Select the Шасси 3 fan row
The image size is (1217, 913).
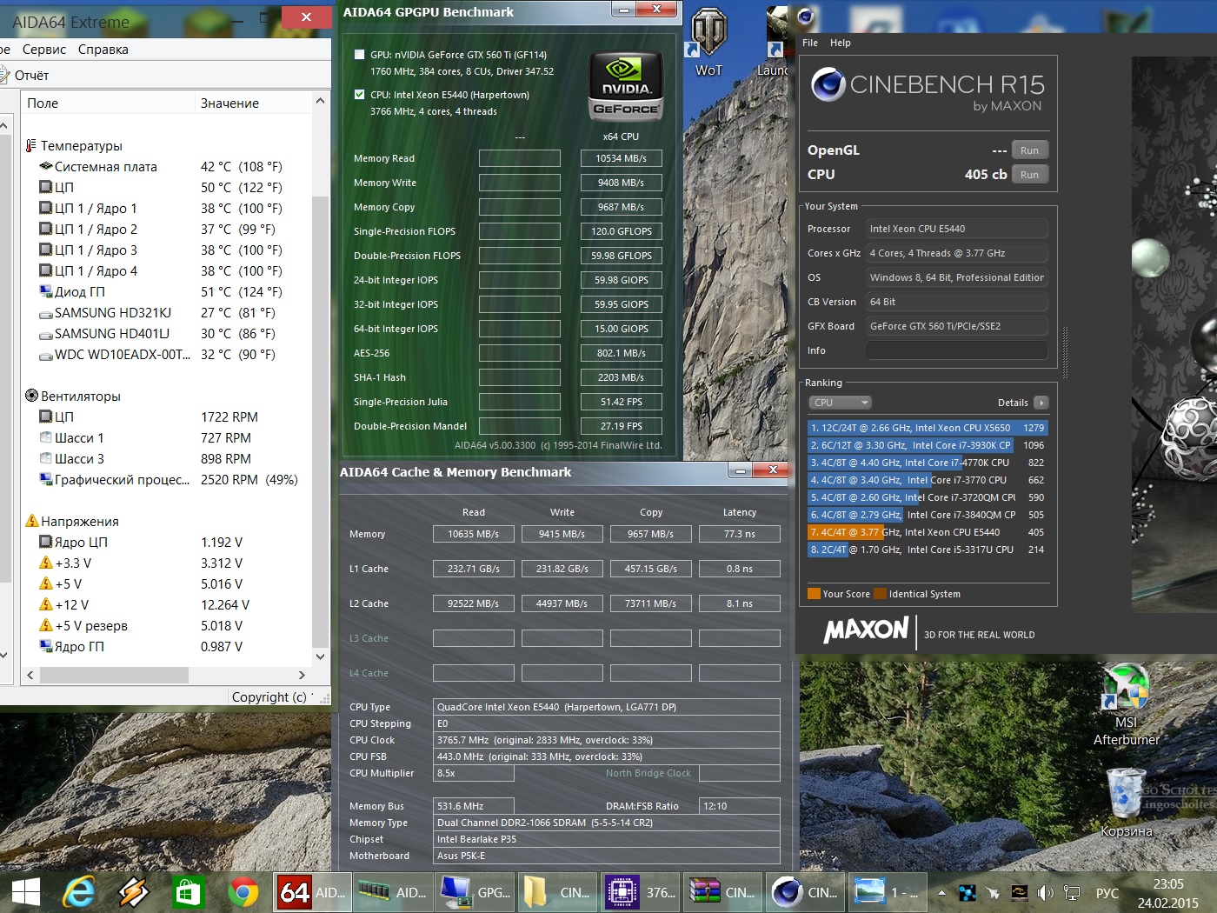[165, 458]
